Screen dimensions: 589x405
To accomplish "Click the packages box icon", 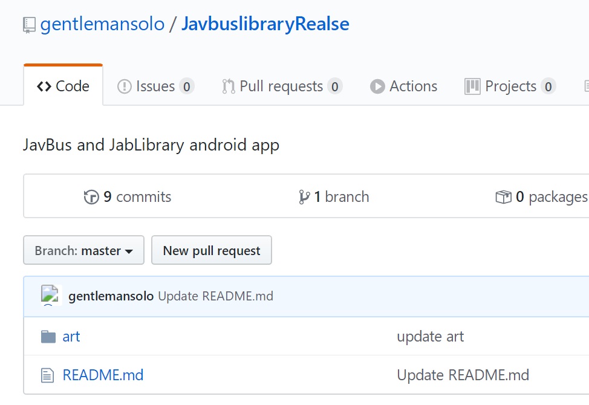I will pos(503,197).
